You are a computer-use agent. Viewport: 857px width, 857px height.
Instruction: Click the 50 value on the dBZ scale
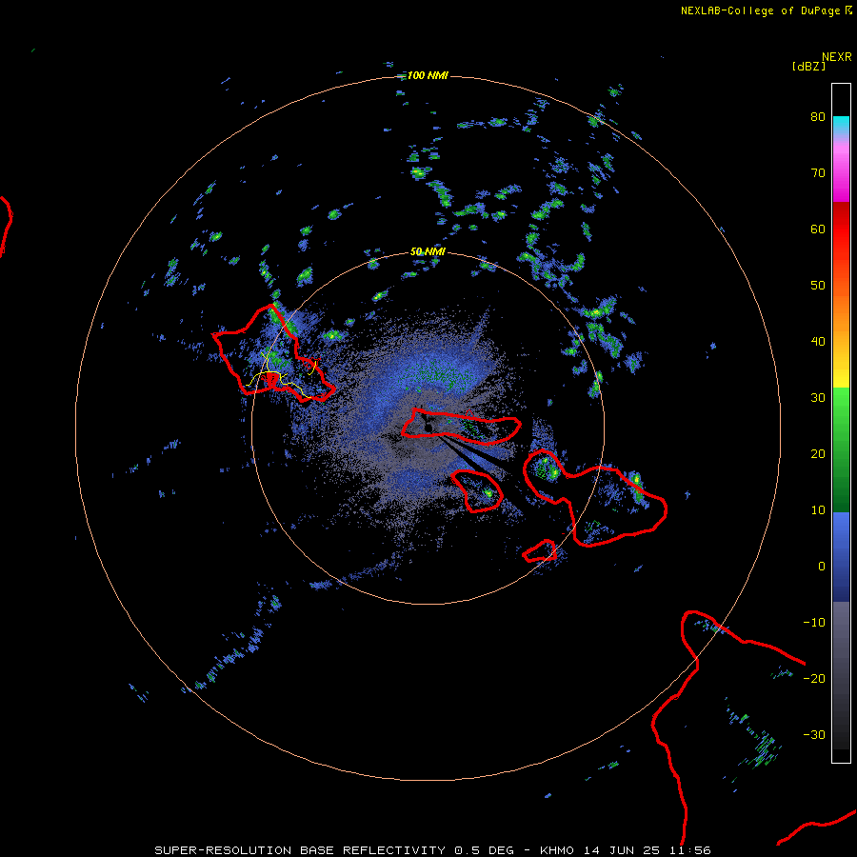point(818,286)
